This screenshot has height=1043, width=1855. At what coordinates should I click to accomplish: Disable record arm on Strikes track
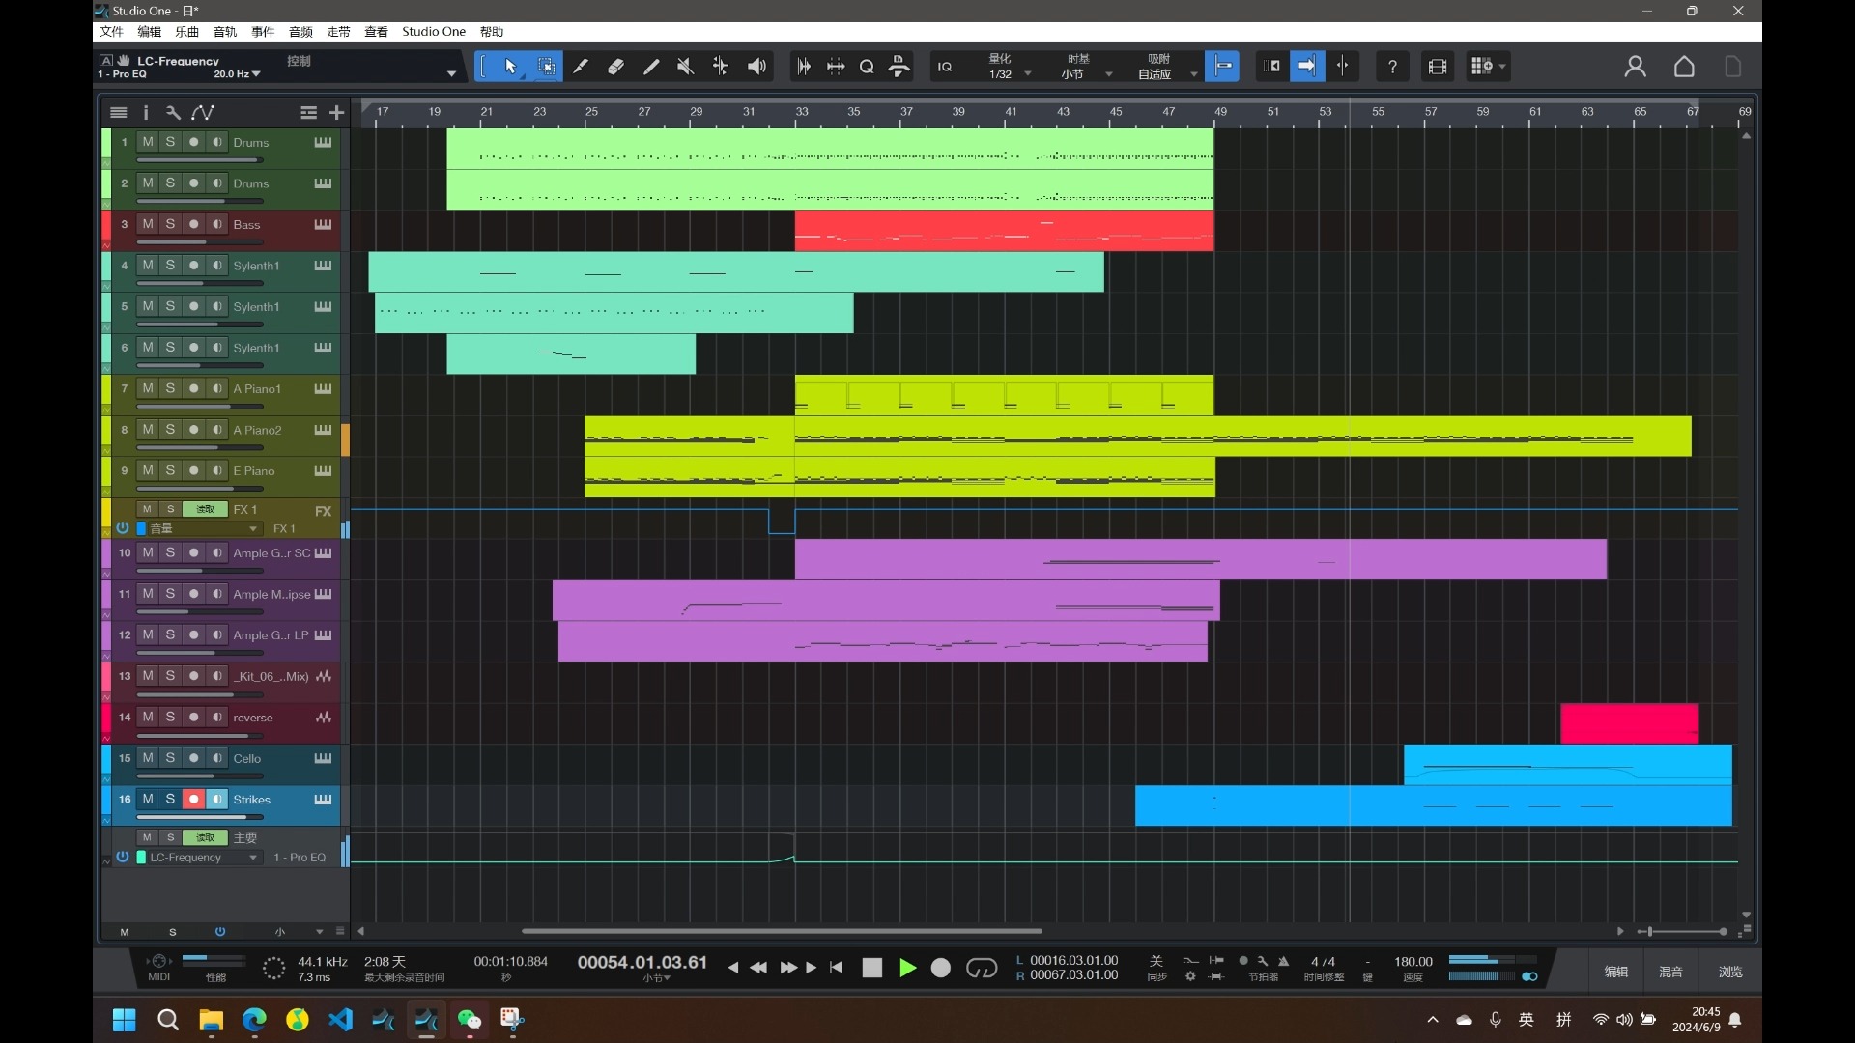coord(194,799)
